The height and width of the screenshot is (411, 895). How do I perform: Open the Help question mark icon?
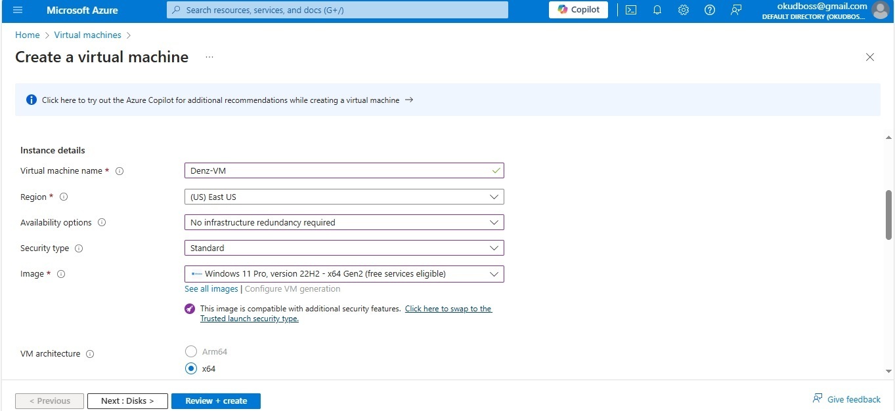pos(710,10)
